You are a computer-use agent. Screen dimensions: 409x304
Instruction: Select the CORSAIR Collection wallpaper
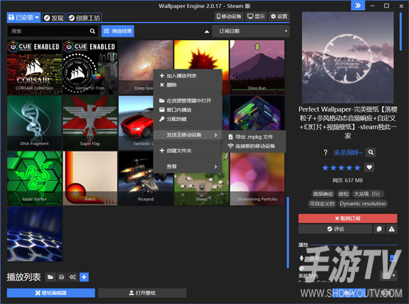(35, 67)
